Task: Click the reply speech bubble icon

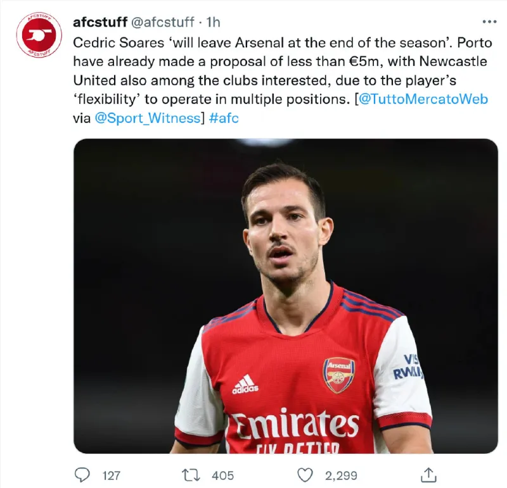Action: 83,475
